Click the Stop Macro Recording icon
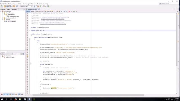 [71, 12]
